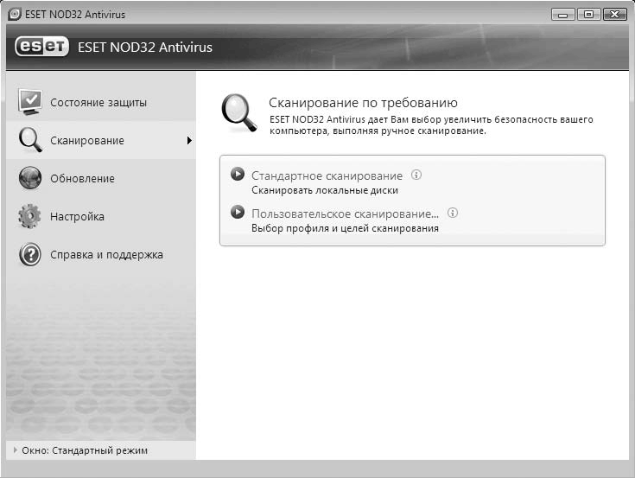
Task: Click the Справка и поддержка question mark icon
Action: (30, 255)
